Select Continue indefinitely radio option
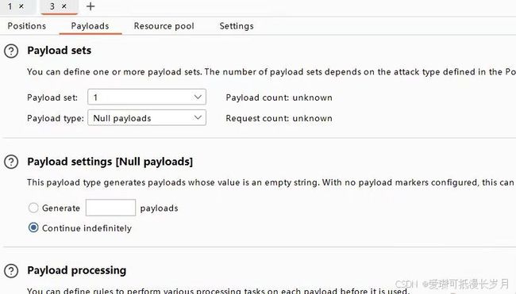This screenshot has width=516, height=294. (33, 227)
